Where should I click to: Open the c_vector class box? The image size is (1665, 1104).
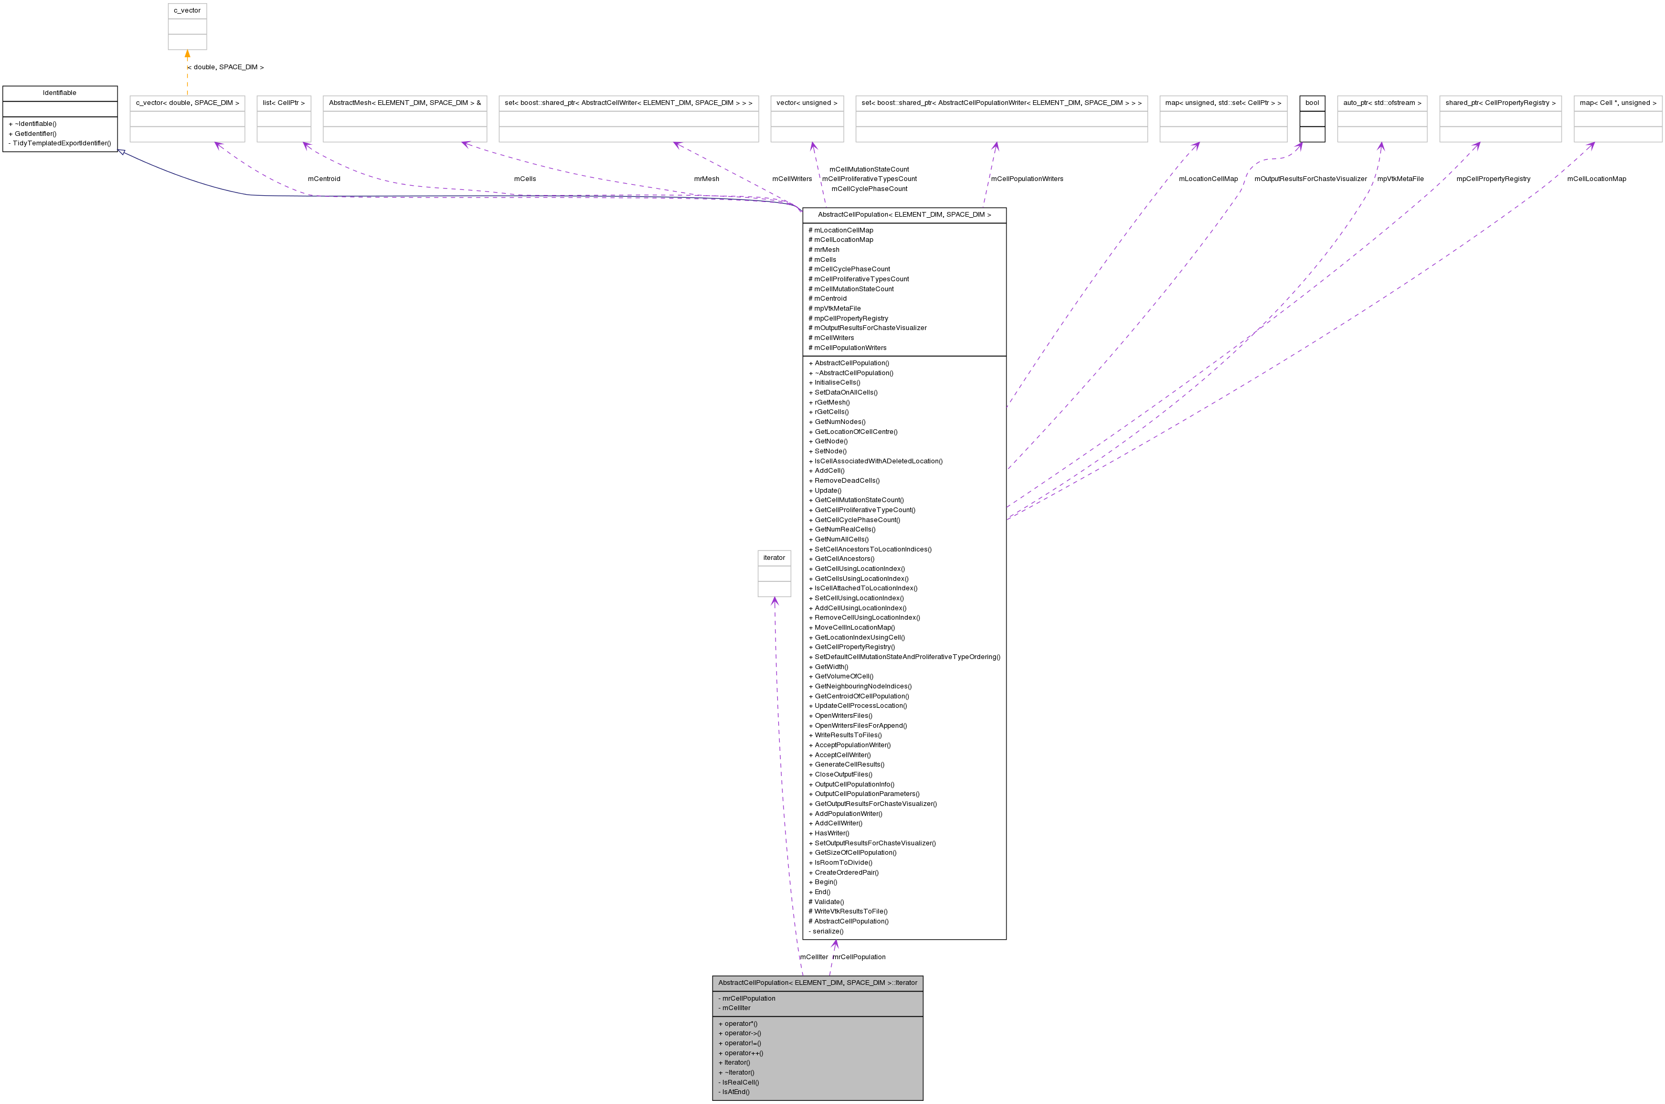click(x=187, y=10)
